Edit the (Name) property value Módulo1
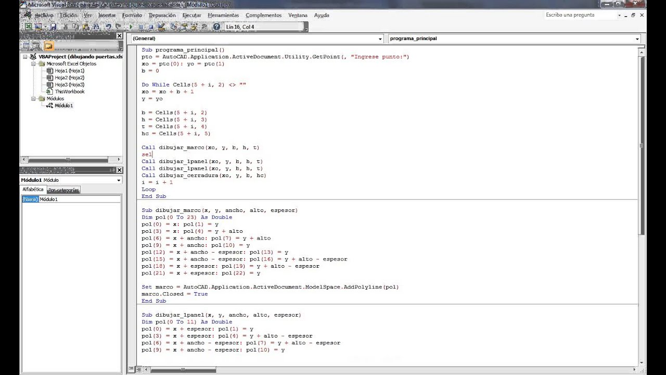 click(80, 199)
